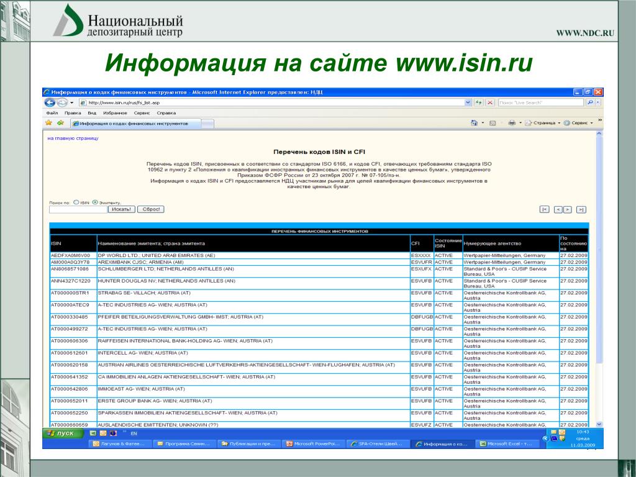Go to previous page button <

click(558, 210)
